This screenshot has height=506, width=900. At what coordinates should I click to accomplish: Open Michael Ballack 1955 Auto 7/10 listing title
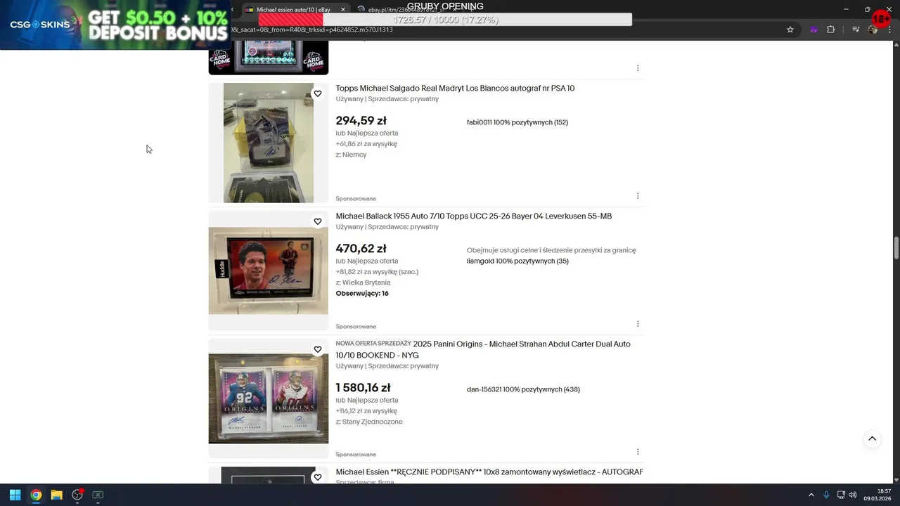474,216
